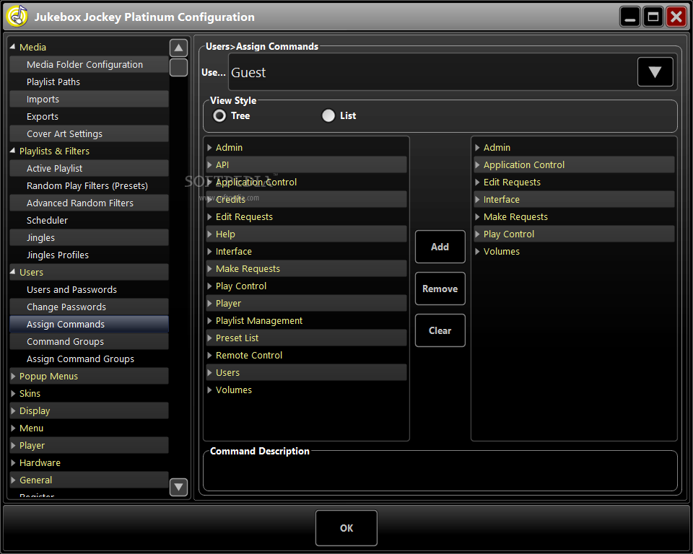Open Advanced Random Filters
This screenshot has width=693, height=554.
[89, 203]
